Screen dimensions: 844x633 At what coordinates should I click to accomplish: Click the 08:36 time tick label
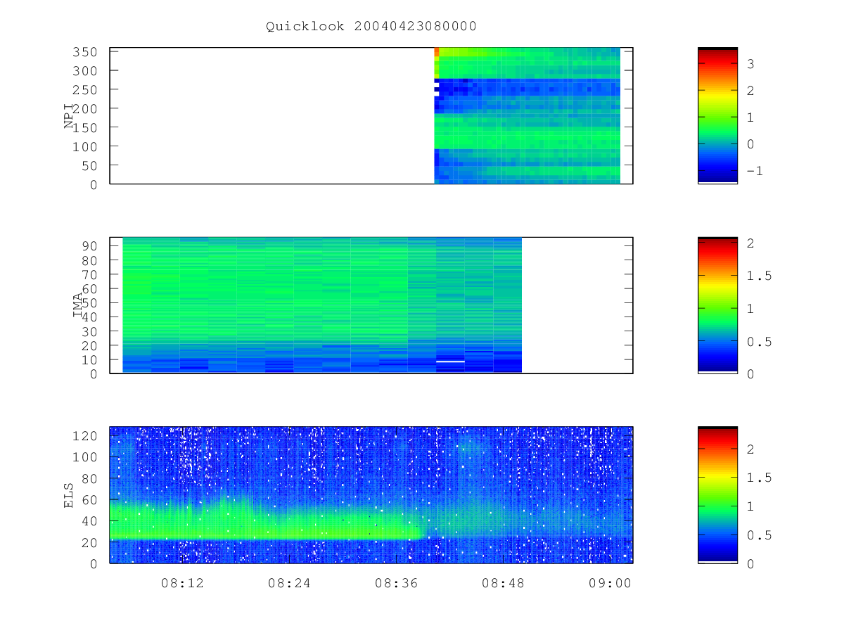[396, 582]
